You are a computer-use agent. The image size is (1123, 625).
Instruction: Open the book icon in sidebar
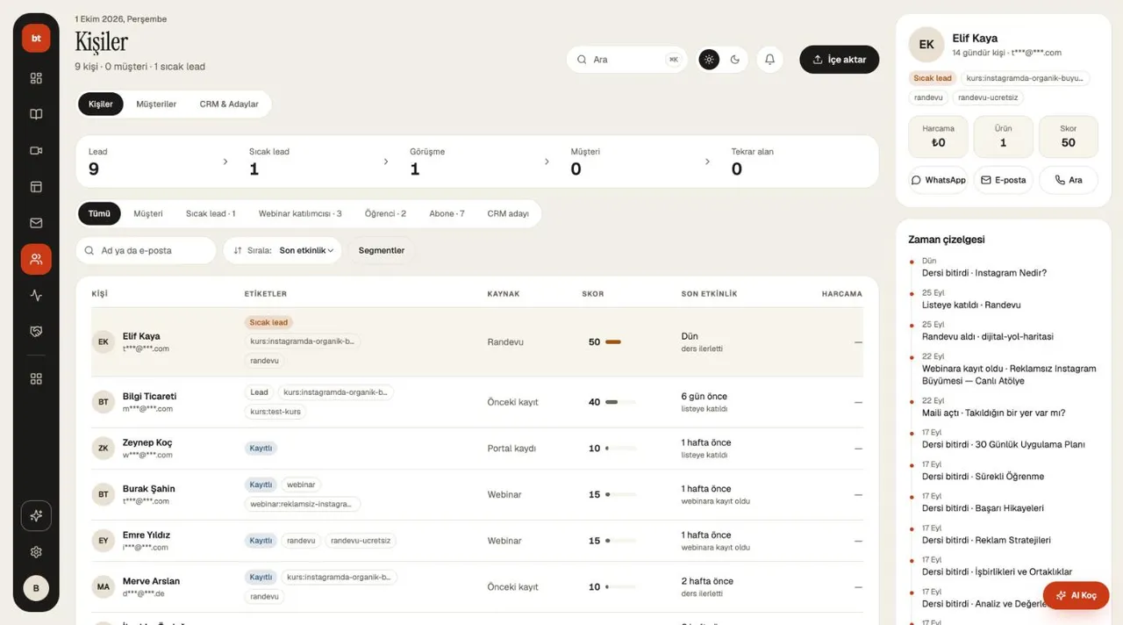[36, 114]
